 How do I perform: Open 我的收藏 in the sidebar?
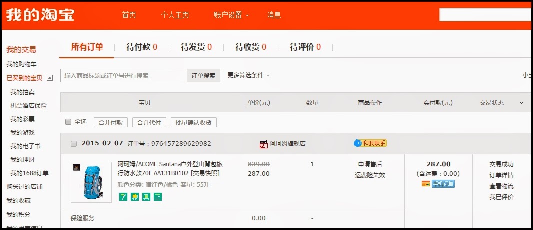tap(18, 201)
